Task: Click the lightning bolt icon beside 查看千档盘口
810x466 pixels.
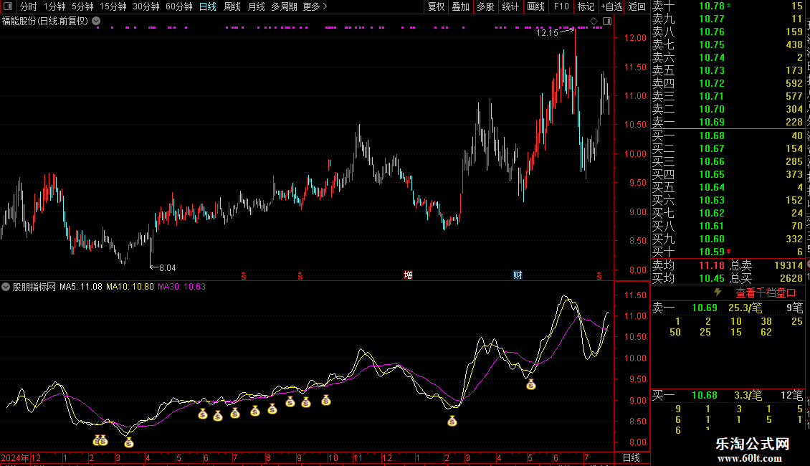Action: (718, 293)
